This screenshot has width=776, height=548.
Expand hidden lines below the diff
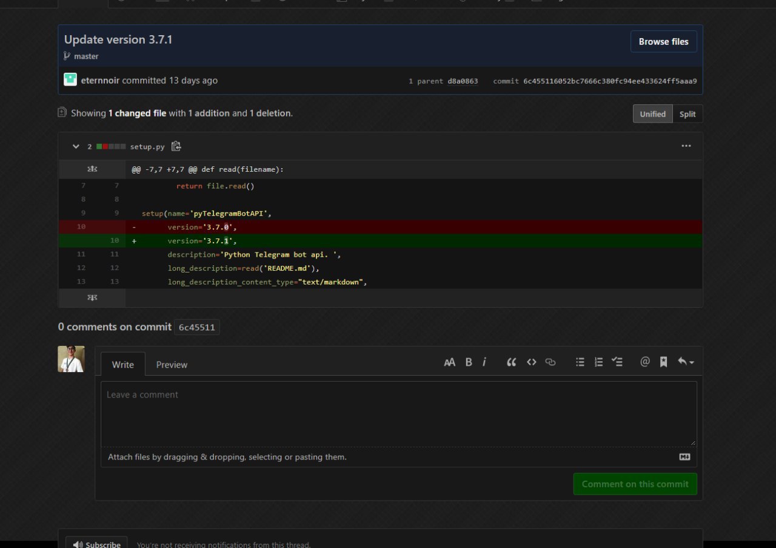point(92,298)
